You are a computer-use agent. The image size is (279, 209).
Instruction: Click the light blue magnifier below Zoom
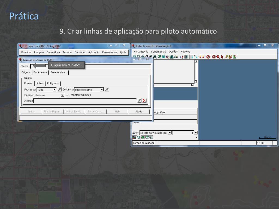pyautogui.click(x=139, y=137)
